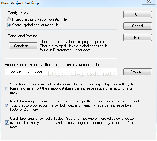Dismiss the dialog using Cancel
This screenshot has height=141, width=157.
(x=138, y=26)
